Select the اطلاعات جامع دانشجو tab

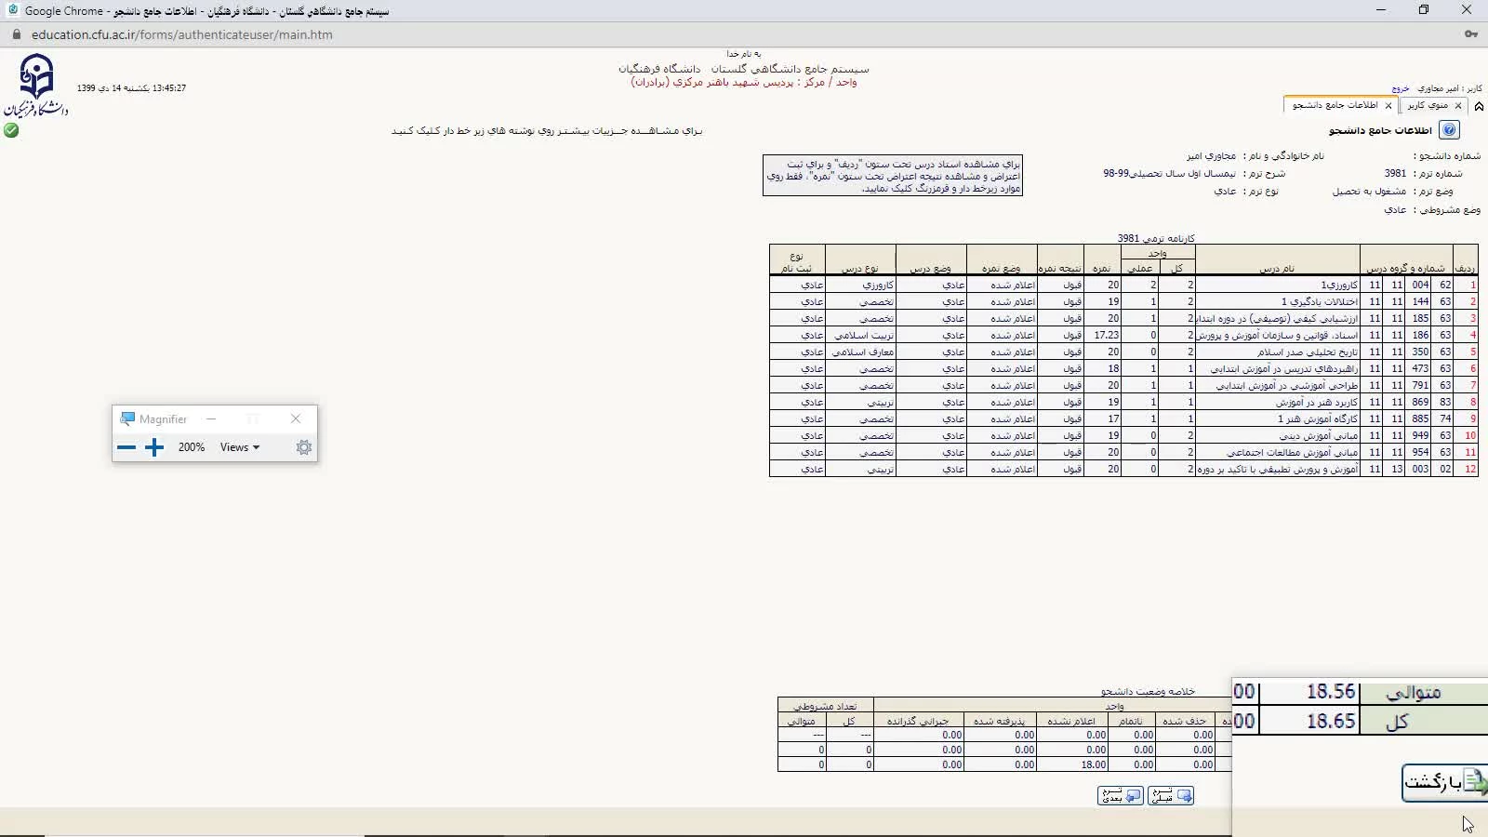pos(1335,106)
